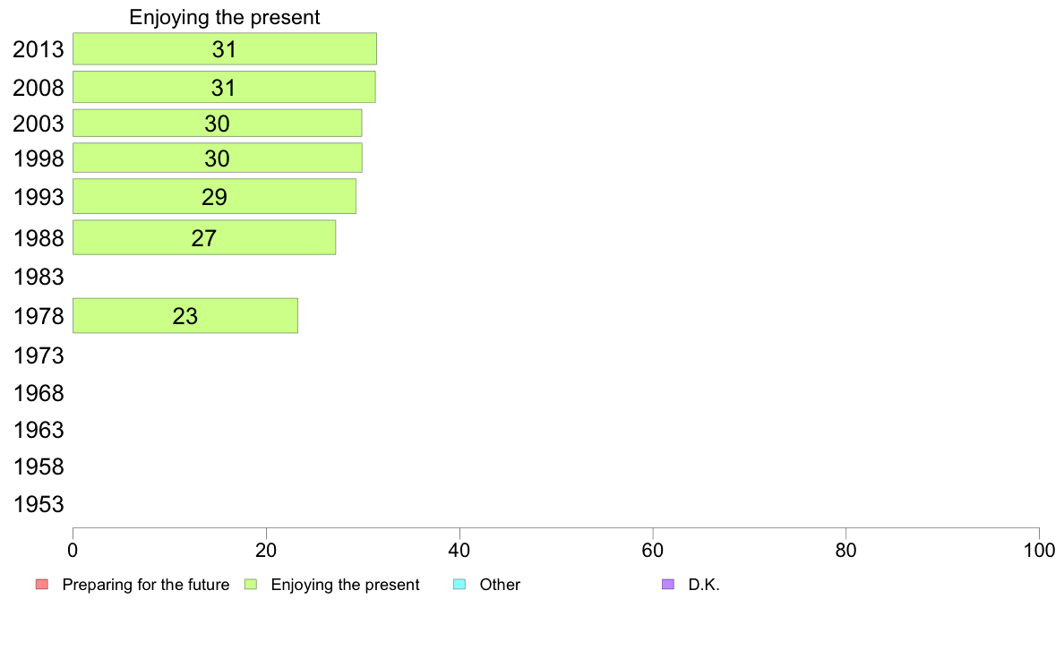Click the 1968 year axis label

(x=39, y=393)
